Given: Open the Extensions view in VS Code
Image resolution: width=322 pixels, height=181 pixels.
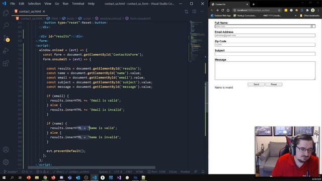Looking at the screenshot, I should click(x=6, y=63).
